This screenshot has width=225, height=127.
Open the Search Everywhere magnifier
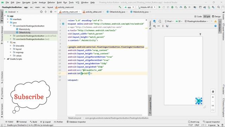point(219,7)
